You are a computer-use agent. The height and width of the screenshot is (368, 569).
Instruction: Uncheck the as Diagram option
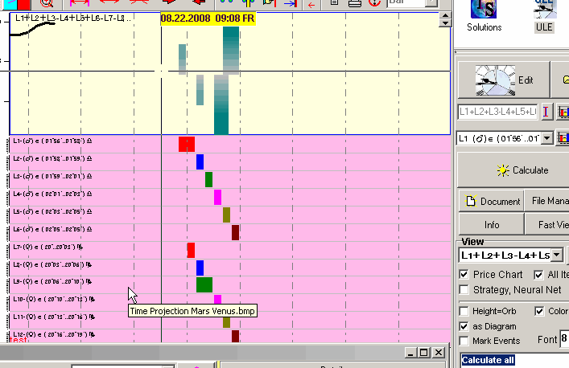[x=464, y=326]
